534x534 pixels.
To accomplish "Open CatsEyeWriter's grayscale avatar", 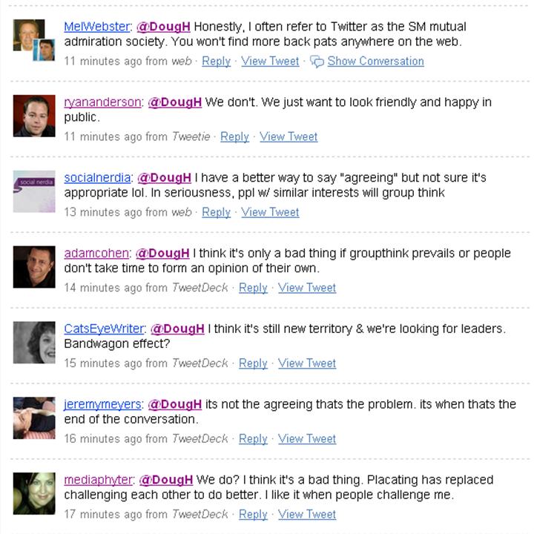I will pyautogui.click(x=34, y=342).
